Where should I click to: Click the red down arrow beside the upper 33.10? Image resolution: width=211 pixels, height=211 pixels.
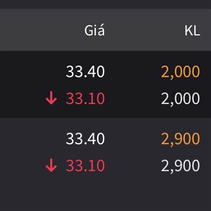51,99
